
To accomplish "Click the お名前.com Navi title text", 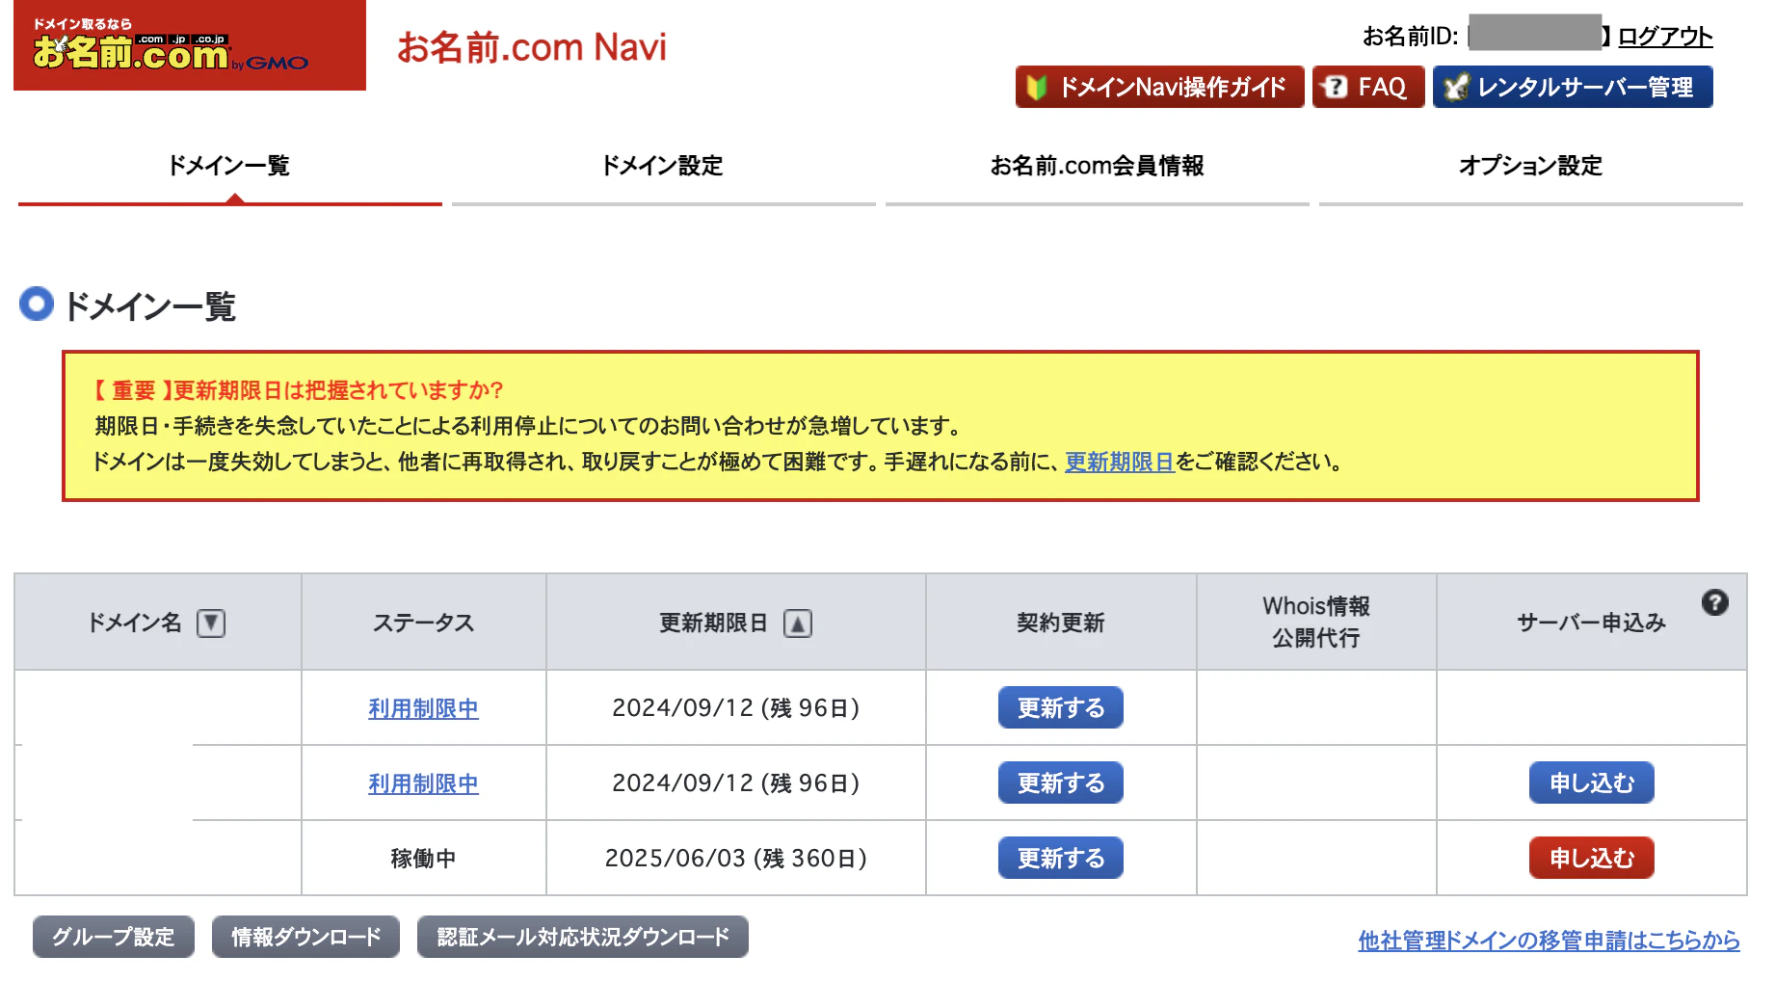I will pyautogui.click(x=532, y=46).
